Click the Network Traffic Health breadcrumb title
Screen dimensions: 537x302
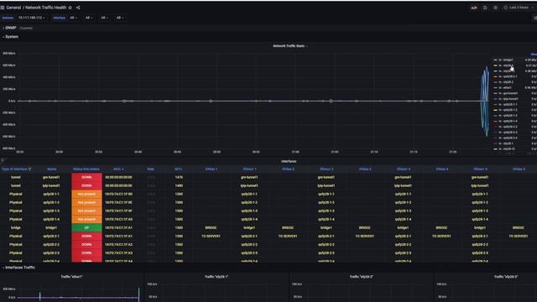(45, 8)
